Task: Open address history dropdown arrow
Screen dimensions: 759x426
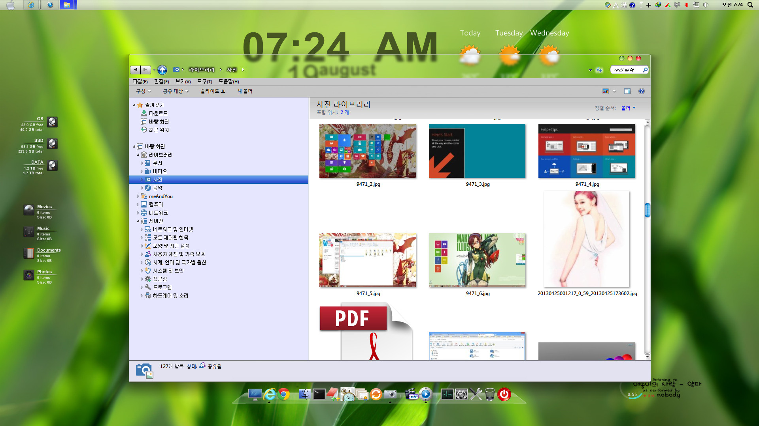Action: pos(590,70)
